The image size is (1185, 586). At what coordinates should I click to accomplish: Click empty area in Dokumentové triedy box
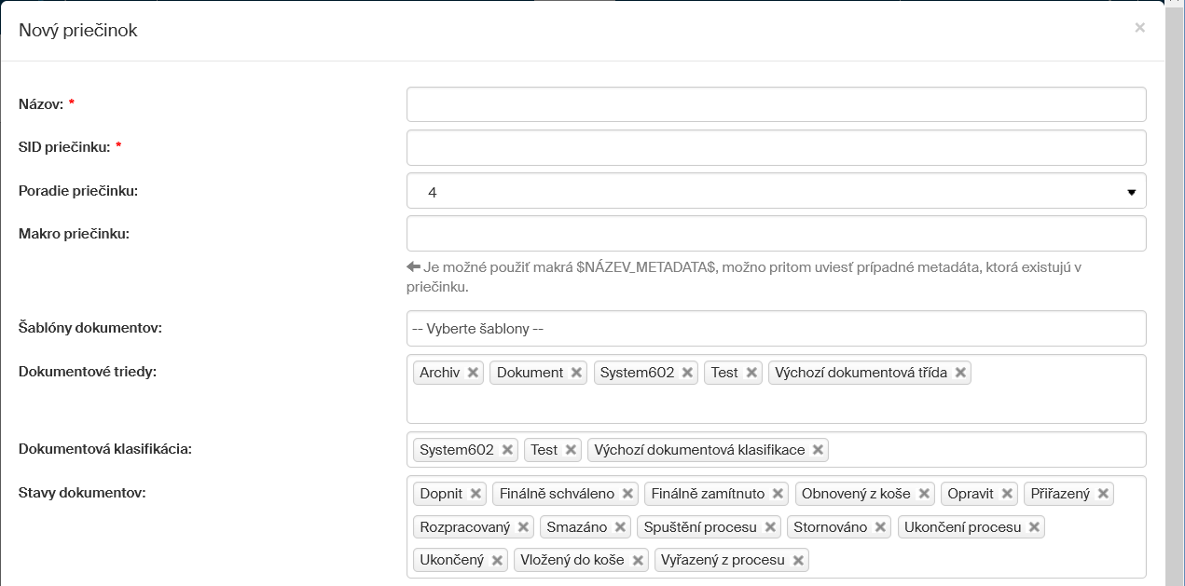(x=776, y=405)
